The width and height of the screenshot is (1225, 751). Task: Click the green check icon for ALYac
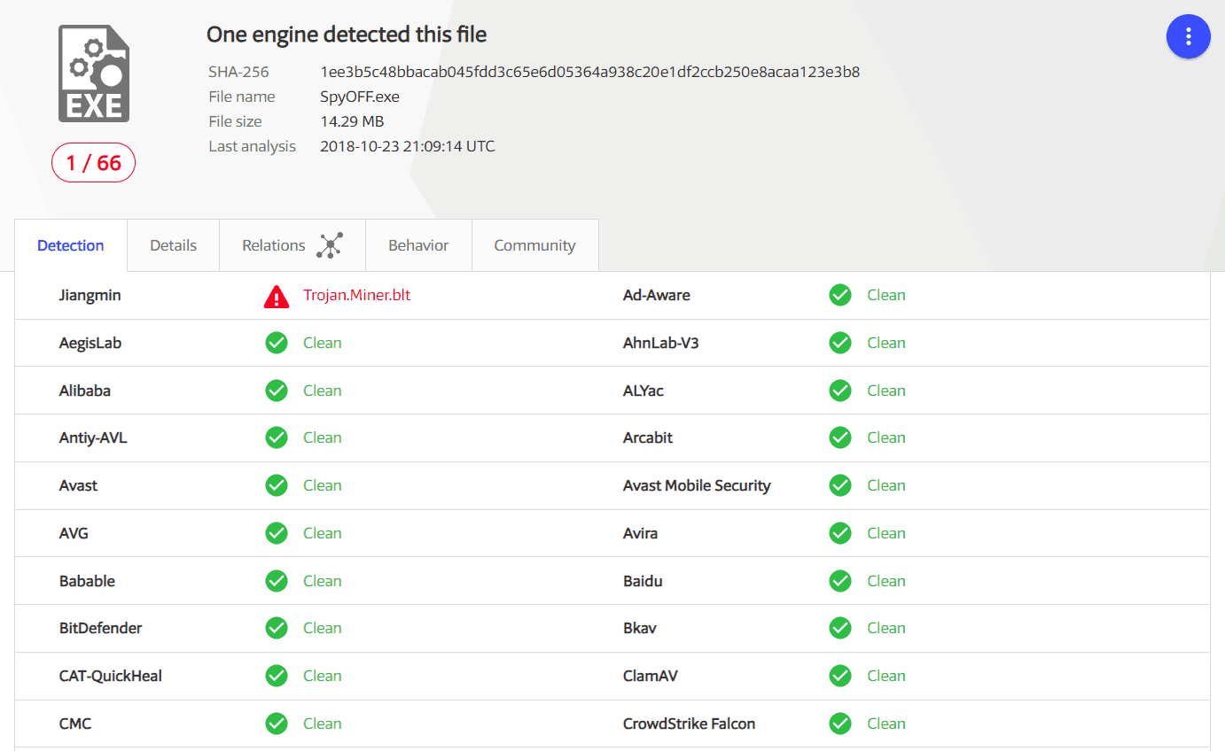click(840, 391)
